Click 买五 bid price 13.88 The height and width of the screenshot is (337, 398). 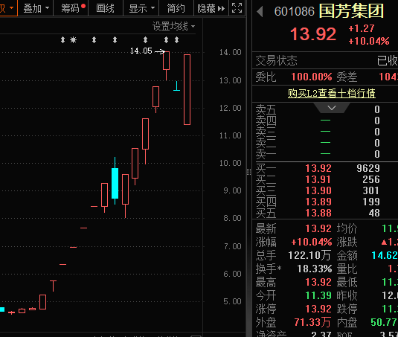(x=318, y=213)
